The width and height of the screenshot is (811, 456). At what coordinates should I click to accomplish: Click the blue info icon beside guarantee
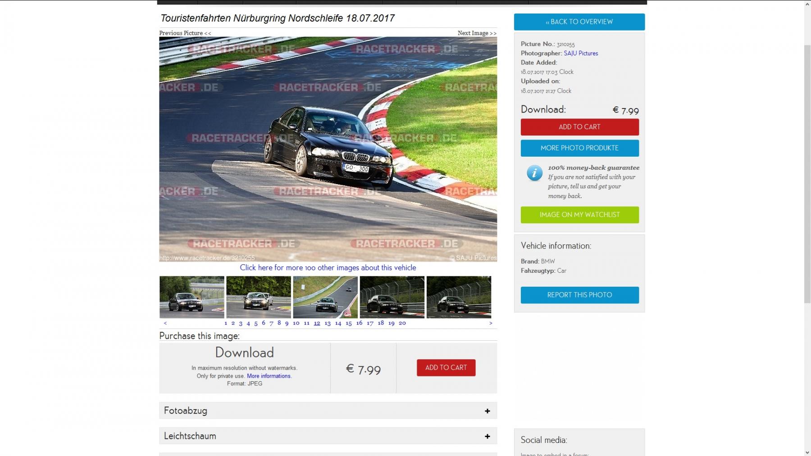pyautogui.click(x=534, y=173)
